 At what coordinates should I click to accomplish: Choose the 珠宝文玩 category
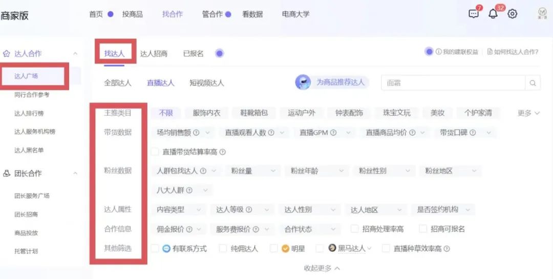pyautogui.click(x=397, y=113)
